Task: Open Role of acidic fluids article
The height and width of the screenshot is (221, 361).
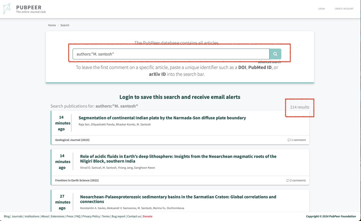Action: click(x=178, y=159)
